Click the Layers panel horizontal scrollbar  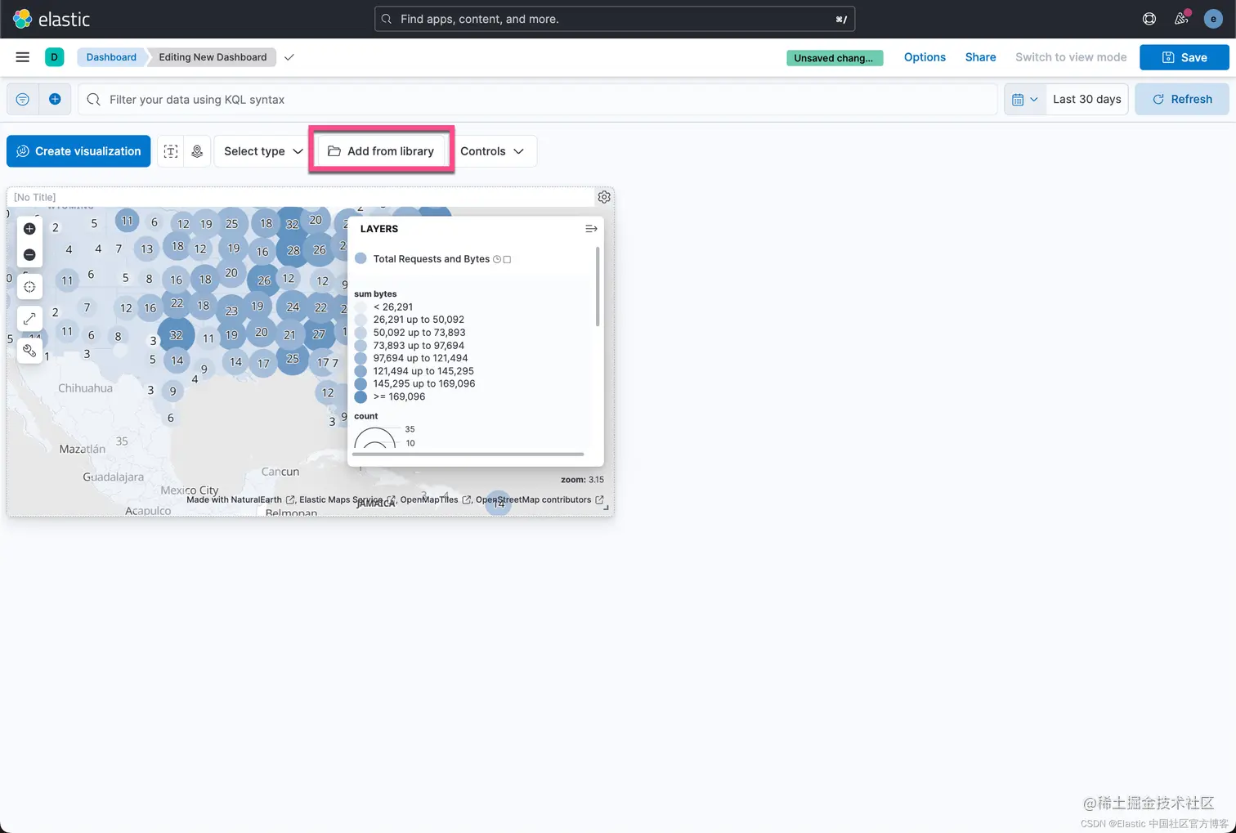468,454
